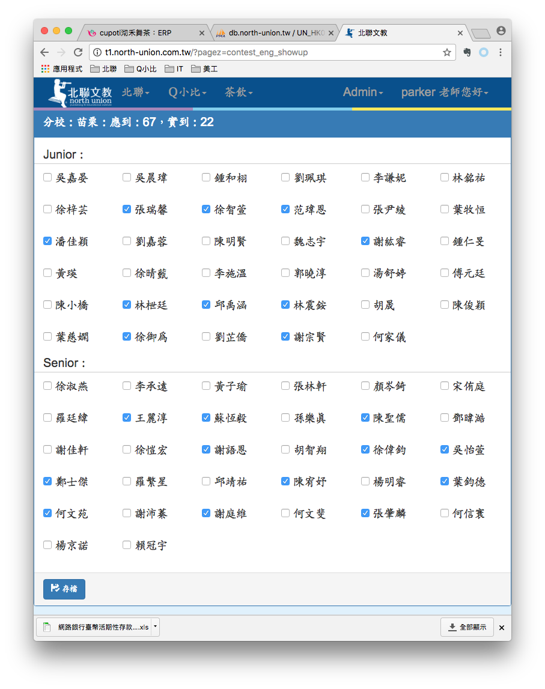
Task: Click the North Union logo
Action: [x=80, y=93]
